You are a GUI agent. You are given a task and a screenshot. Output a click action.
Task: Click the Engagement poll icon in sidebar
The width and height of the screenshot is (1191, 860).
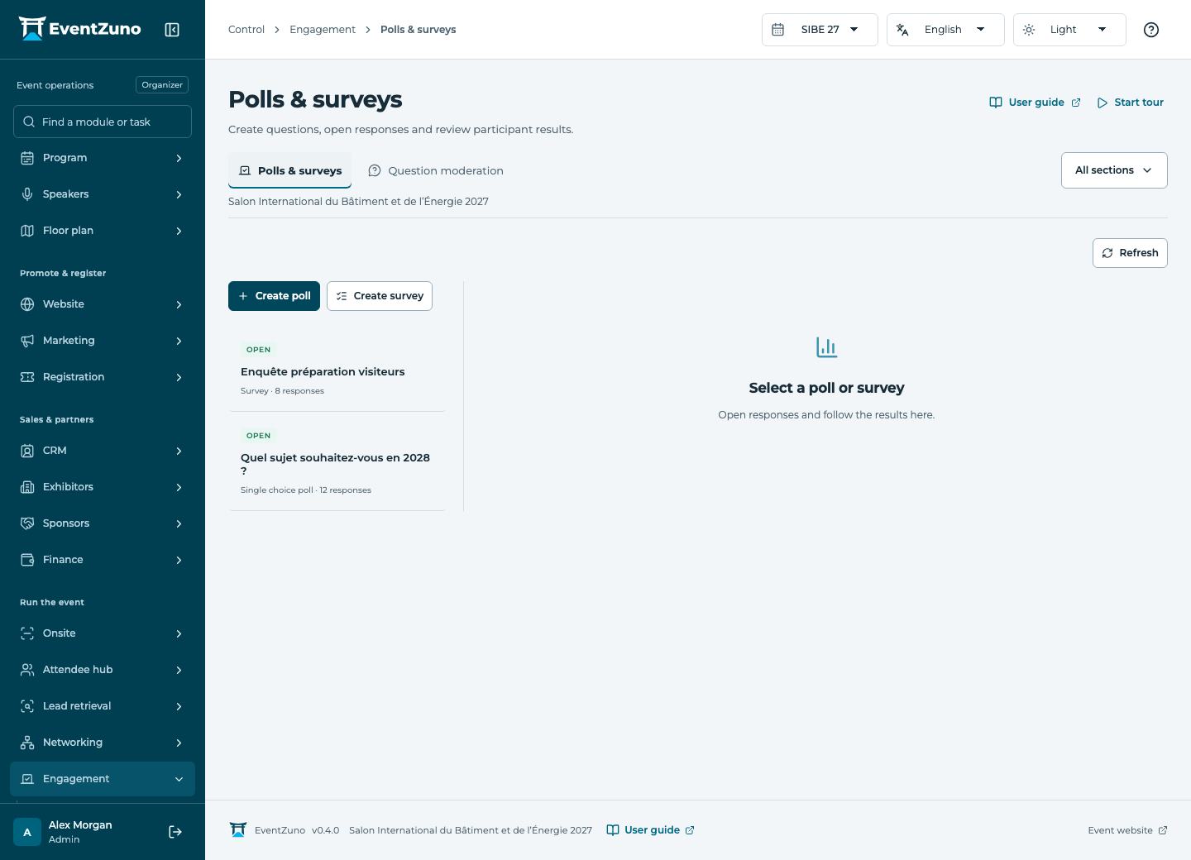coord(27,779)
